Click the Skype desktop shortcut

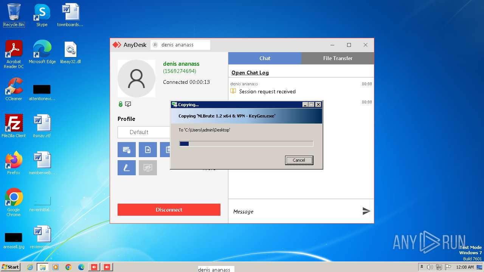coord(42,15)
